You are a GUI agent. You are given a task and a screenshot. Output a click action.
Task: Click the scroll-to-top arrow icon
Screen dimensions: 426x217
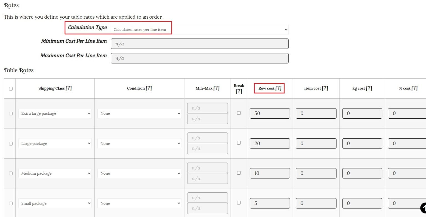423,208
